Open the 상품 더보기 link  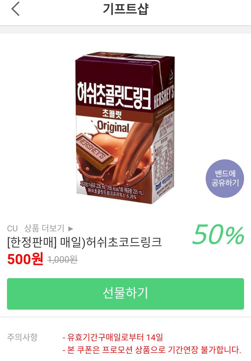coord(44,228)
